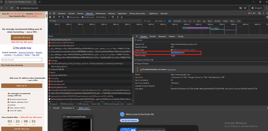Switch to the Console tab

[71, 13]
